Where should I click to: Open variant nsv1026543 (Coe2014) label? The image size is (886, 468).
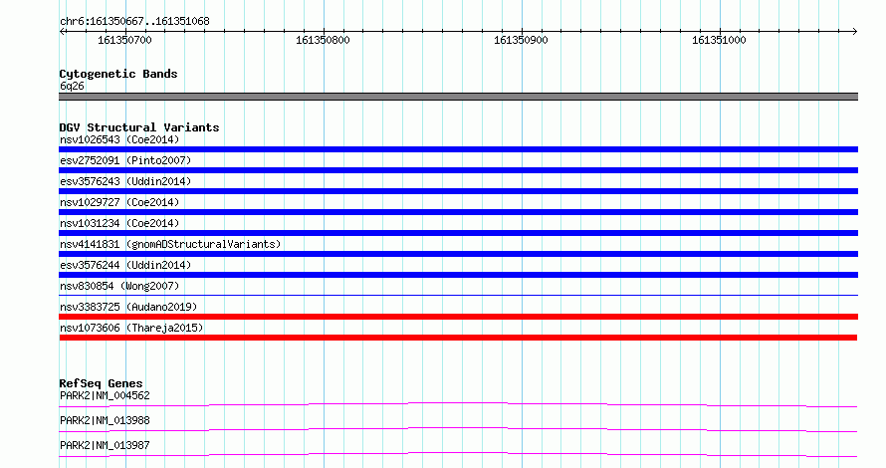click(119, 139)
